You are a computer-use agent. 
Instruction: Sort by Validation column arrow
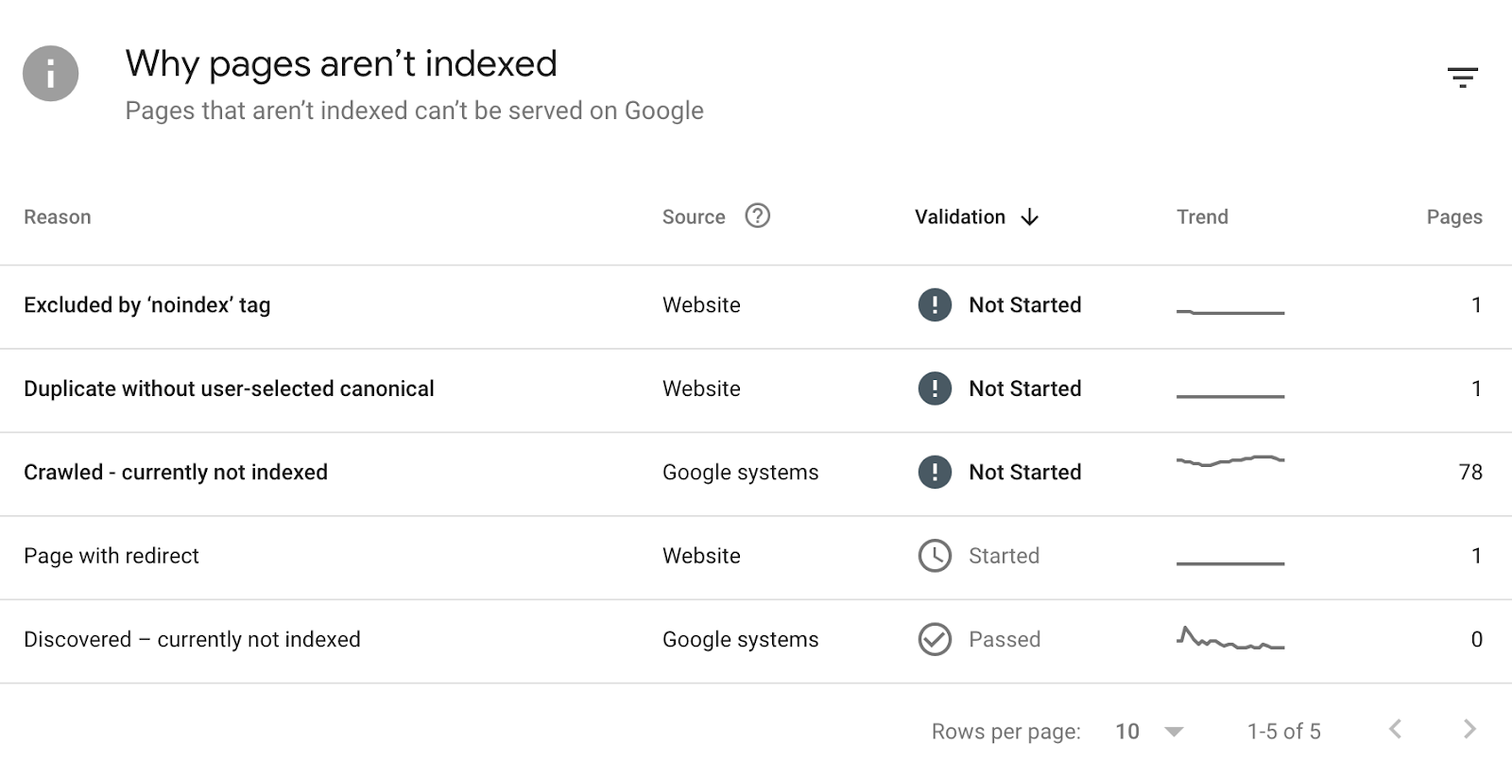pos(1030,217)
